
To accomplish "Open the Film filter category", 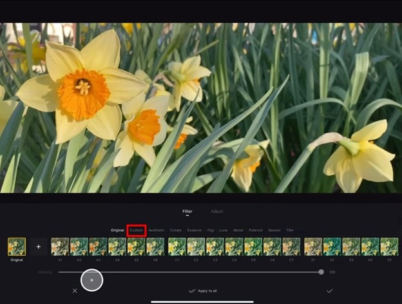I will [290, 230].
